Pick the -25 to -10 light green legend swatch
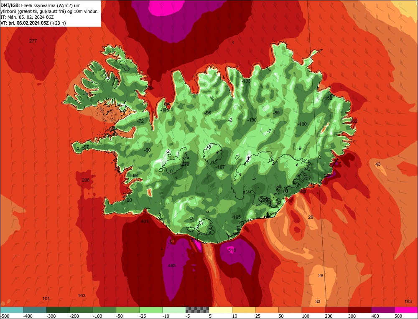Image resolution: width=418 pixels, height=319 pixels. [151, 310]
